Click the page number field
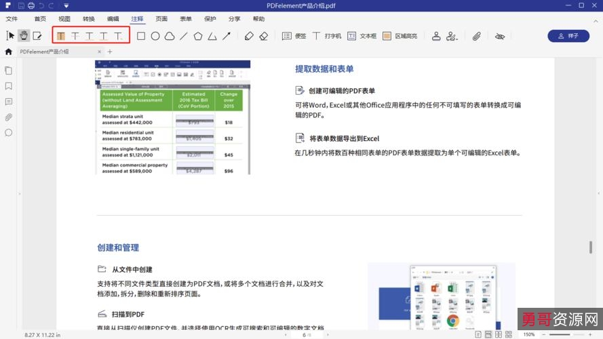The height and width of the screenshot is (339, 603). click(x=307, y=335)
